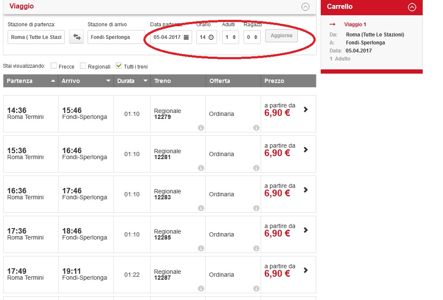Select the 17:49 Roma Termini departure
This screenshot has height=300, width=443.
tap(25, 274)
